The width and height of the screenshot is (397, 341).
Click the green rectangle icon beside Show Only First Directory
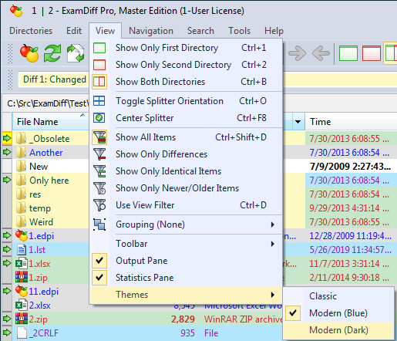(x=99, y=48)
